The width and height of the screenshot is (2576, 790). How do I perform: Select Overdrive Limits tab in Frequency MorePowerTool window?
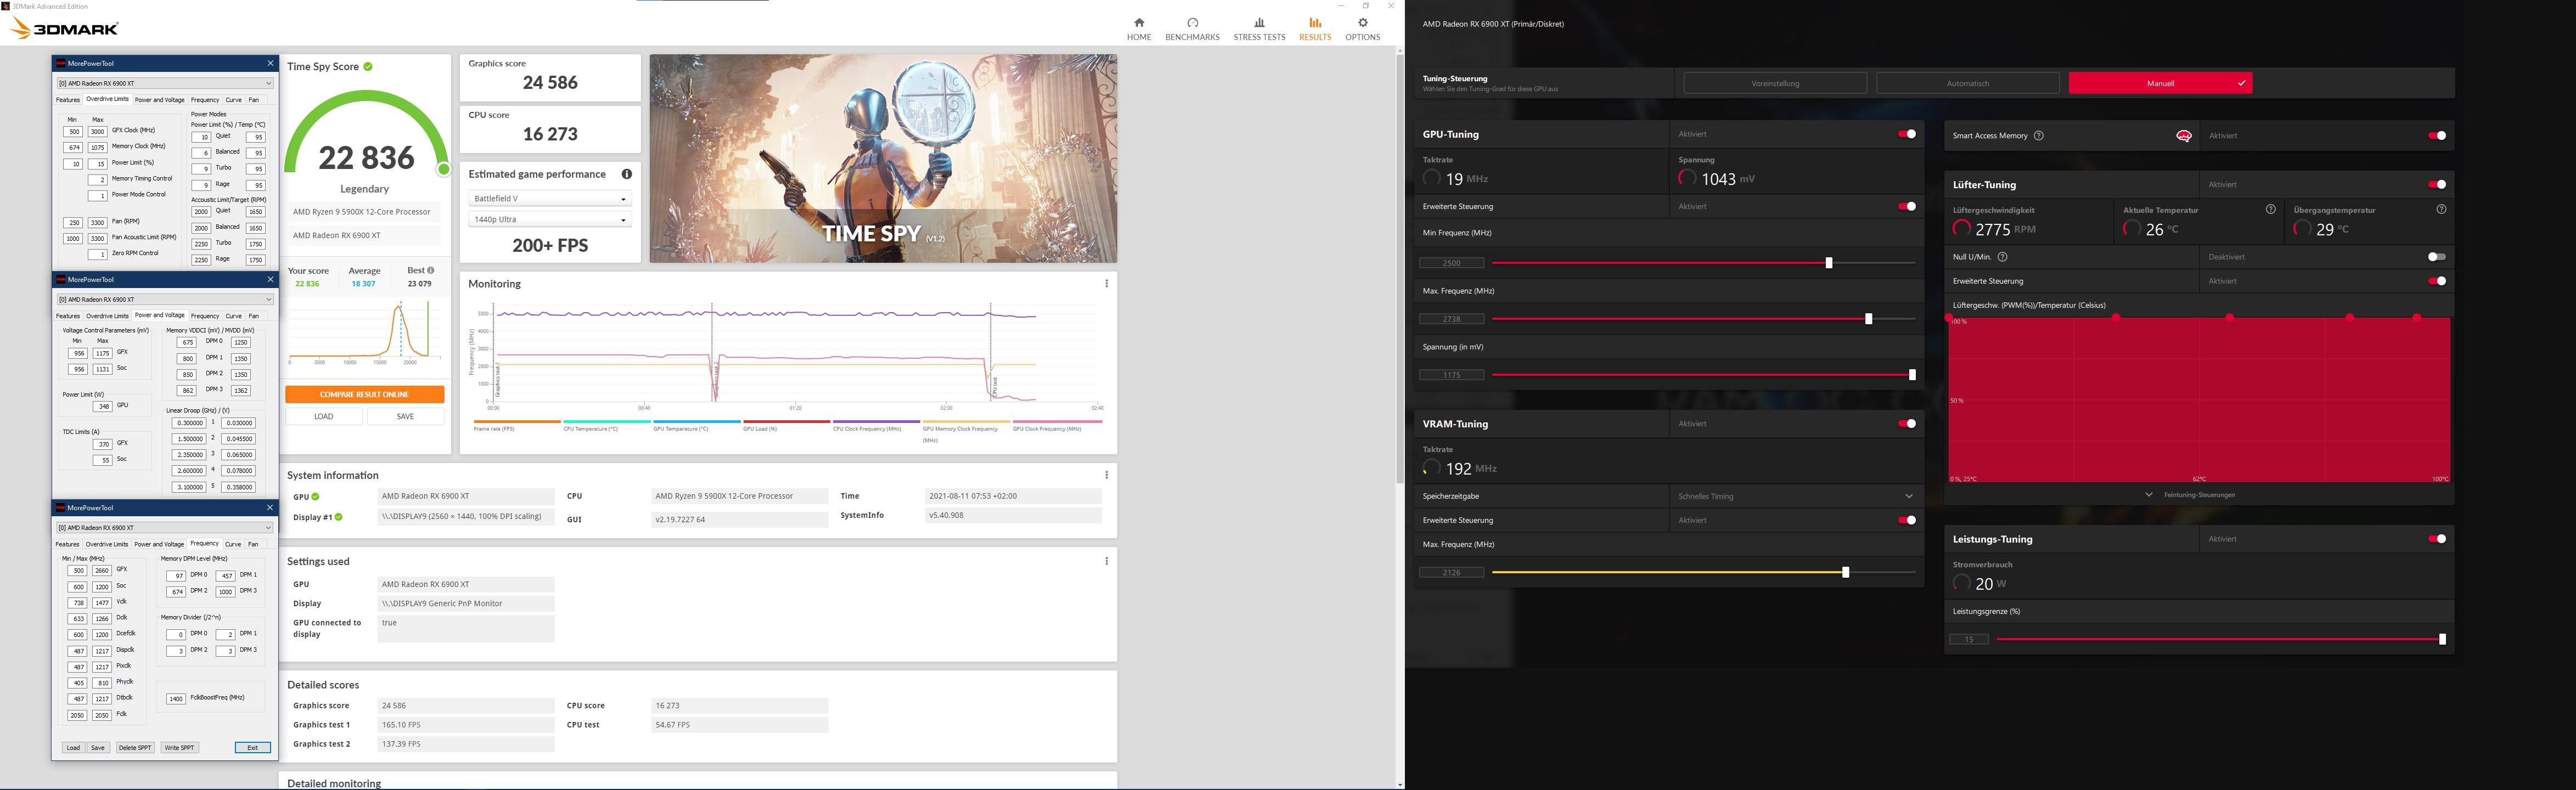pos(107,544)
